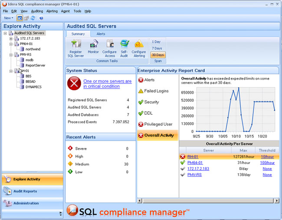
Task: Expand the 172.17.2.183 server node
Action: click(x=11, y=39)
